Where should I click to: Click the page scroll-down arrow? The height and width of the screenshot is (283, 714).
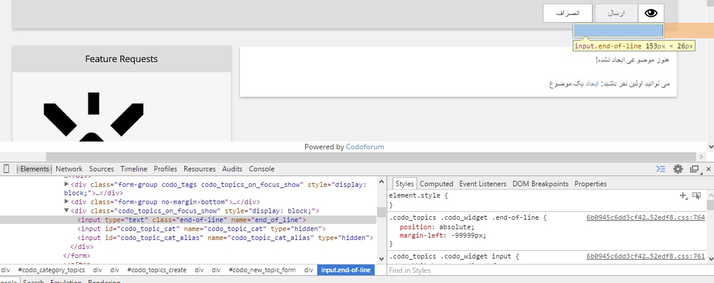[x=710, y=147]
